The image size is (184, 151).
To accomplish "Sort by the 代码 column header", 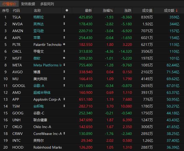I will (16, 11).
